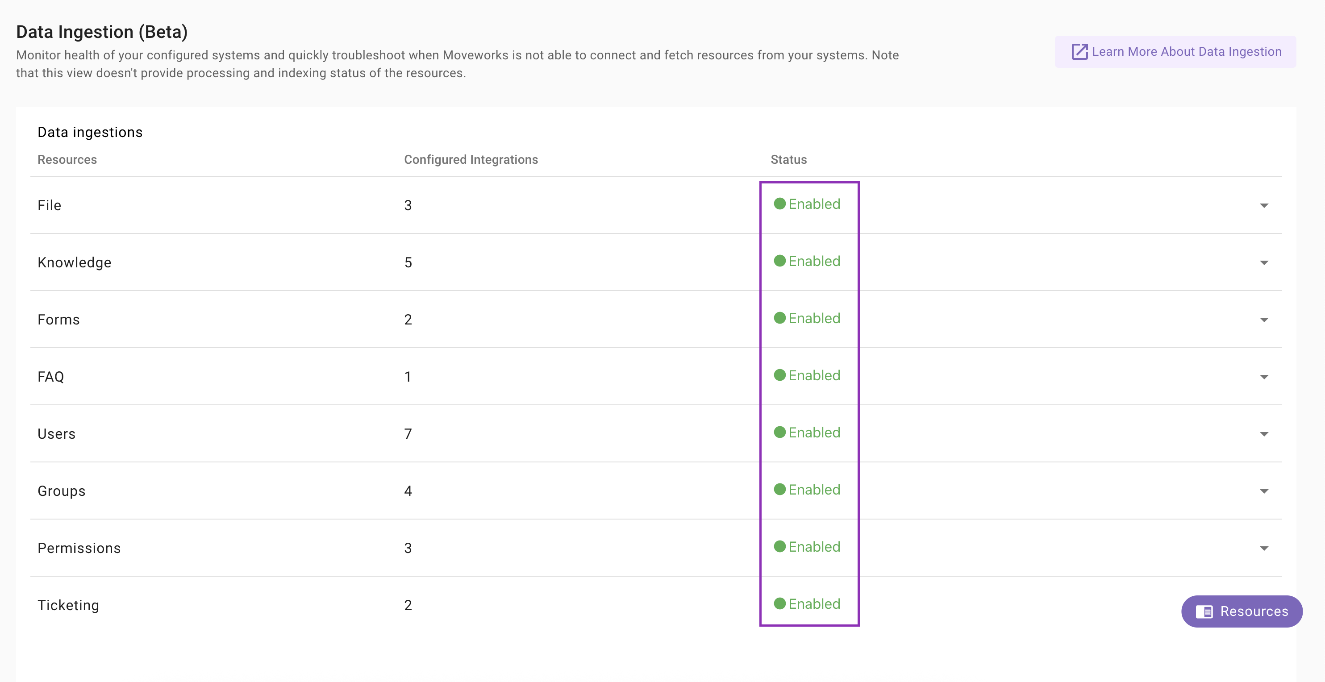Click the external link icon beside Learn More
The width and height of the screenshot is (1325, 682).
[x=1079, y=51]
